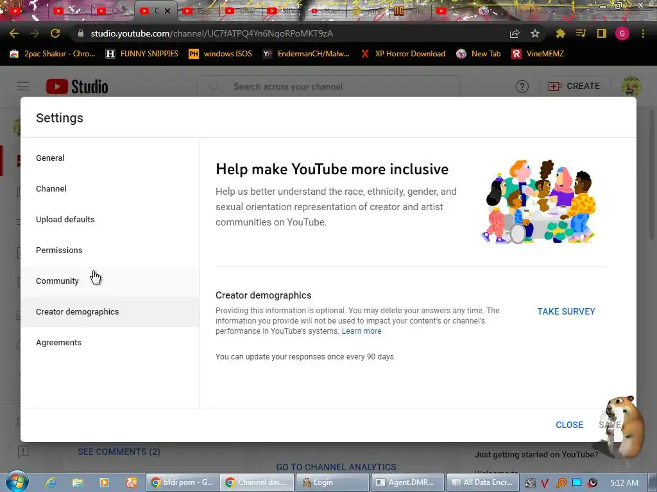Click SEE COMMENTS (2) behind the dialog
Viewport: 657px width, 492px height.
tap(119, 452)
